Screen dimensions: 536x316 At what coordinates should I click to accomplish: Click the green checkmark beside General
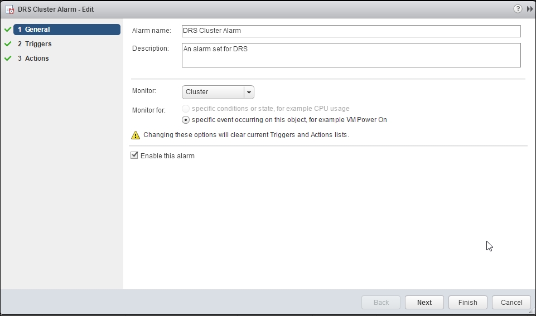tap(8, 30)
